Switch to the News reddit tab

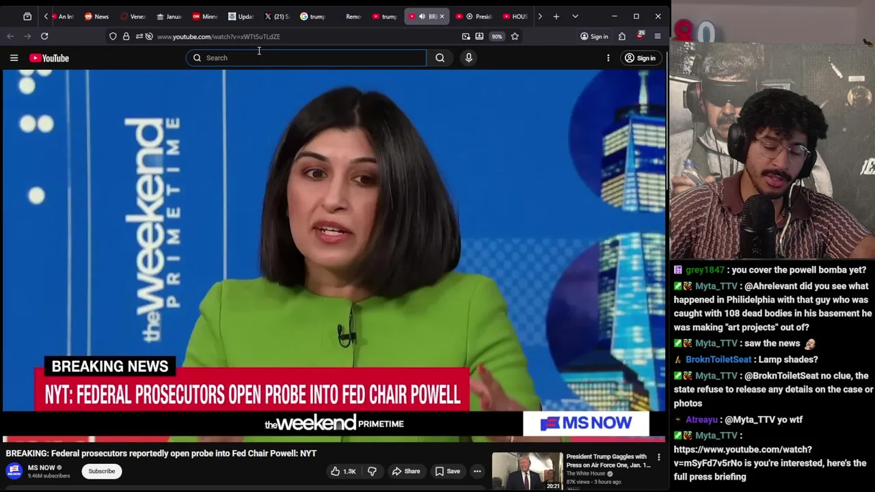96,16
